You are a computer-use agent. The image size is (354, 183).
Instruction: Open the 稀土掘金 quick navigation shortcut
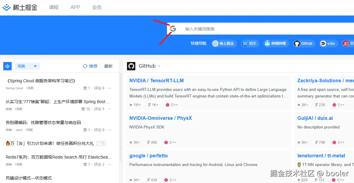[224, 44]
